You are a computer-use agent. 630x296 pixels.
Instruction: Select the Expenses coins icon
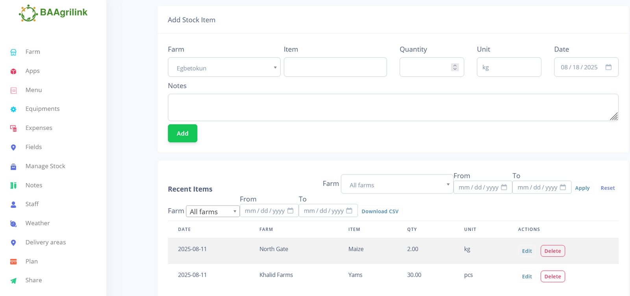tap(13, 128)
